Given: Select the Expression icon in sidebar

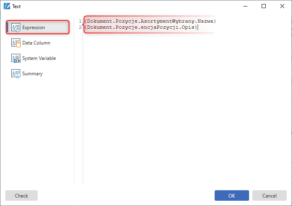Looking at the screenshot, I should pos(16,28).
